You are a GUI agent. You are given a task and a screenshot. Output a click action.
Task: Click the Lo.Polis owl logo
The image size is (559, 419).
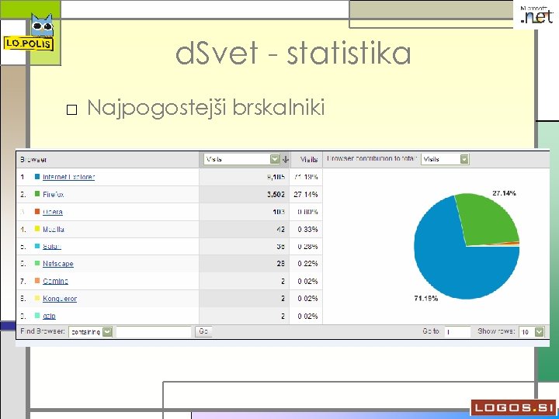pos(30,33)
